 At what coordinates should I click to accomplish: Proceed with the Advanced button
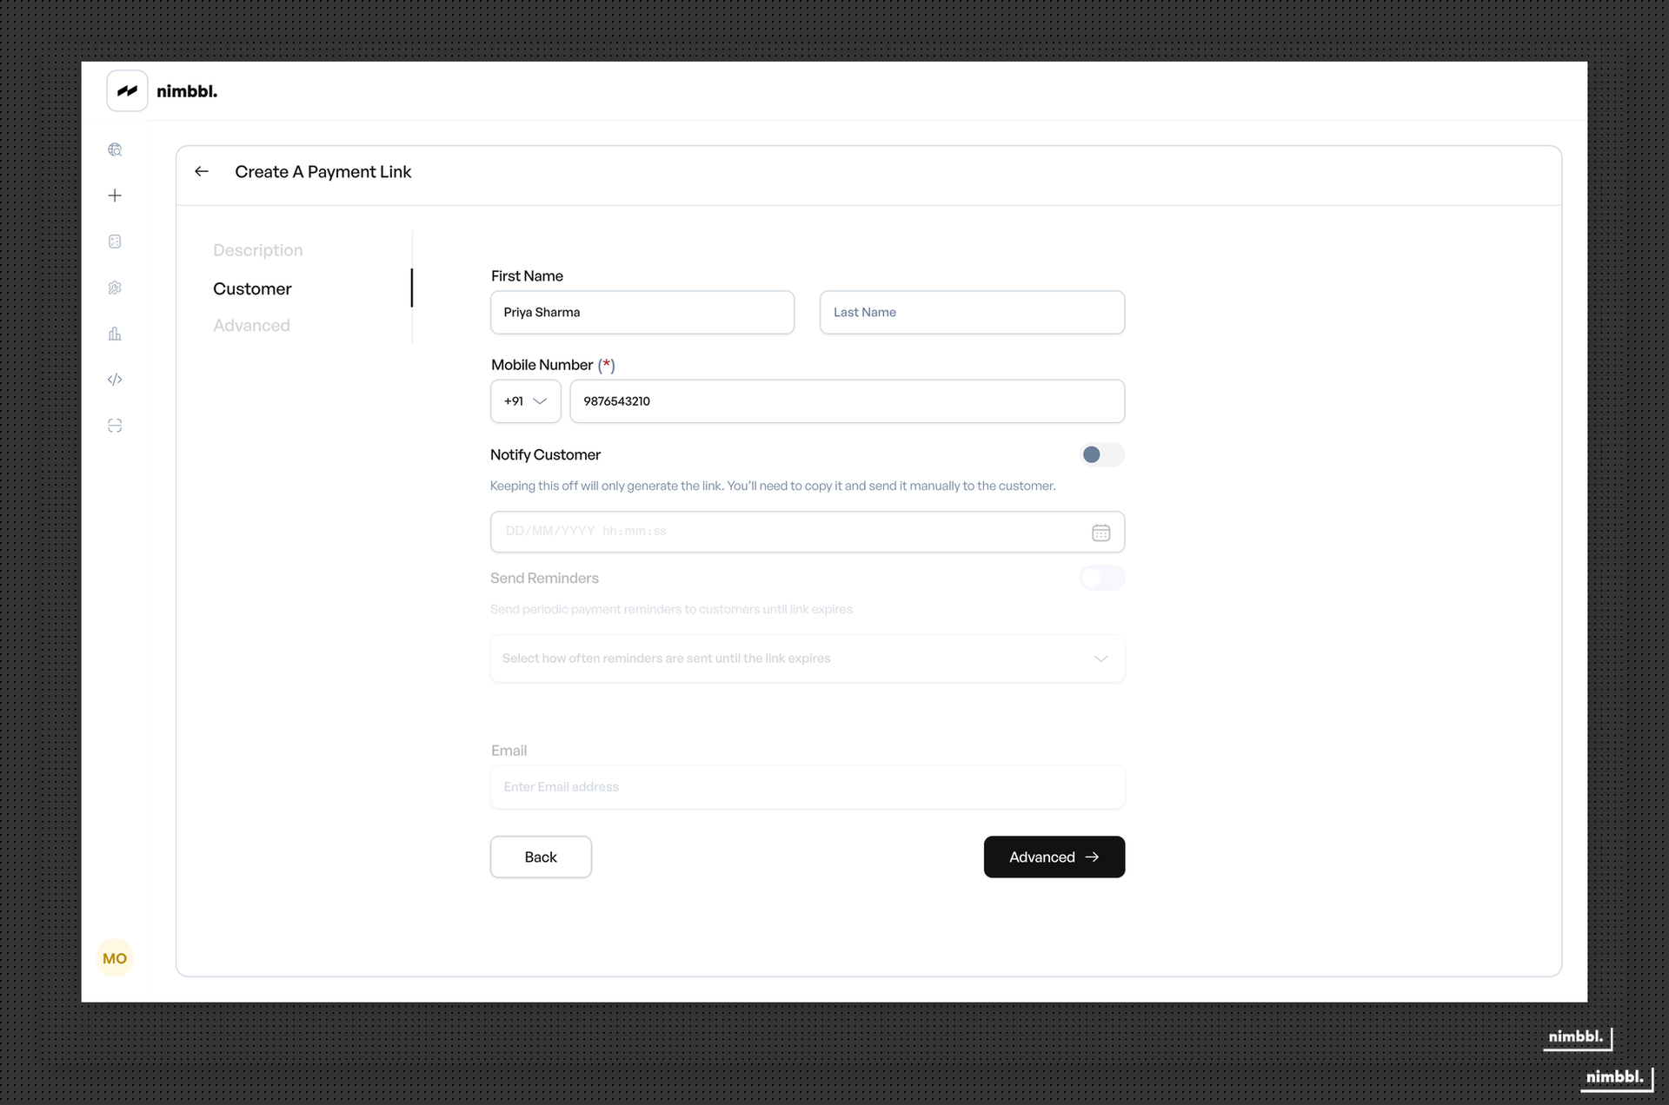coord(1054,857)
